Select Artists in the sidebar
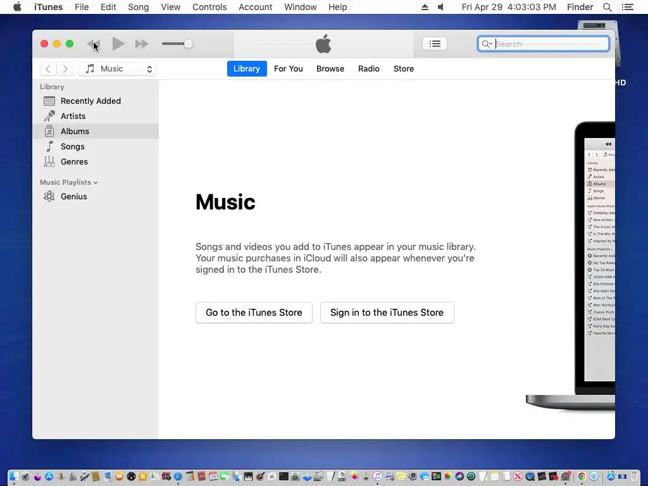This screenshot has height=486, width=648. [x=96, y=116]
